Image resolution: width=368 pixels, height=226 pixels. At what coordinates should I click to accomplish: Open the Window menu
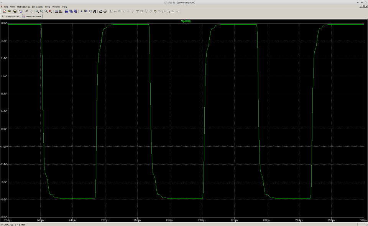pyautogui.click(x=56, y=7)
